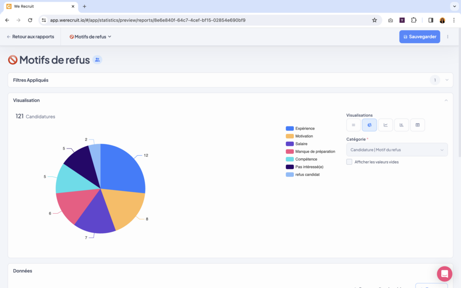The width and height of the screenshot is (461, 288).
Task: Open the Motifs de refus report dropdown
Action: tap(90, 37)
